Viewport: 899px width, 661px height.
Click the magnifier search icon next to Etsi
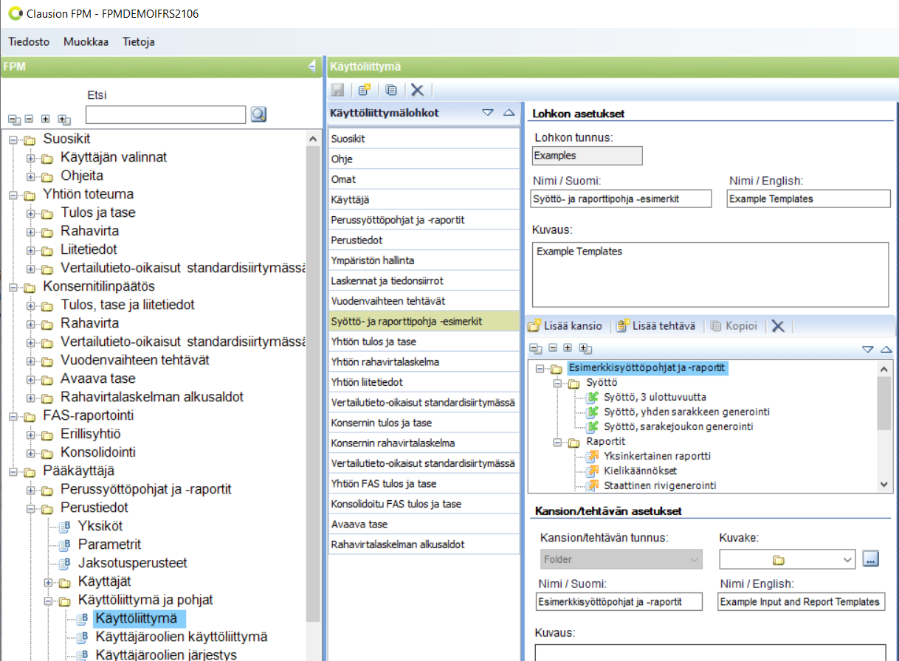[258, 114]
